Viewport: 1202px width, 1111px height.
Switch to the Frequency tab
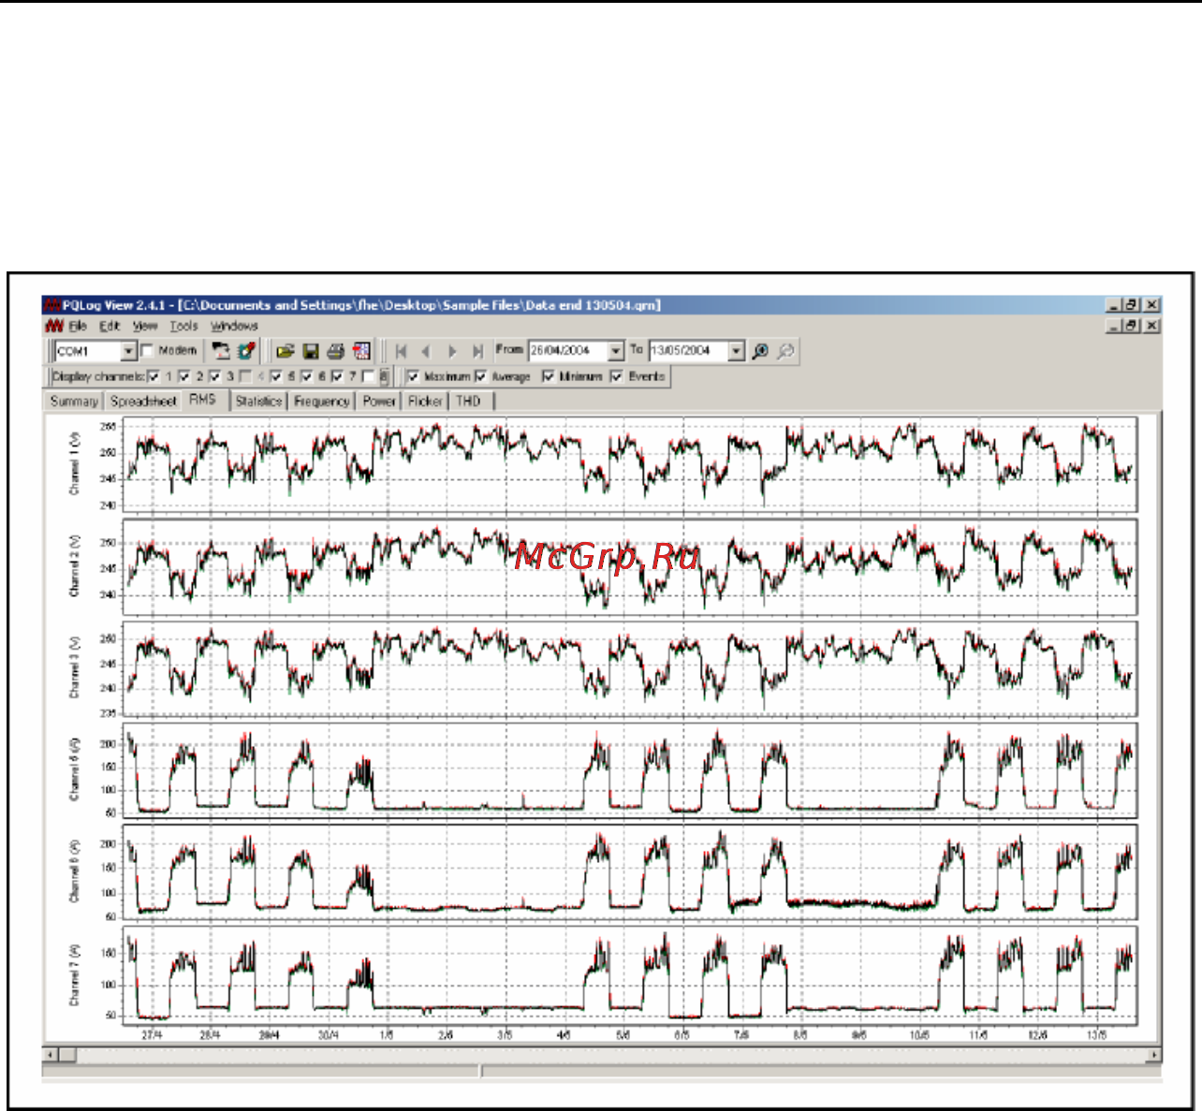[x=322, y=402]
